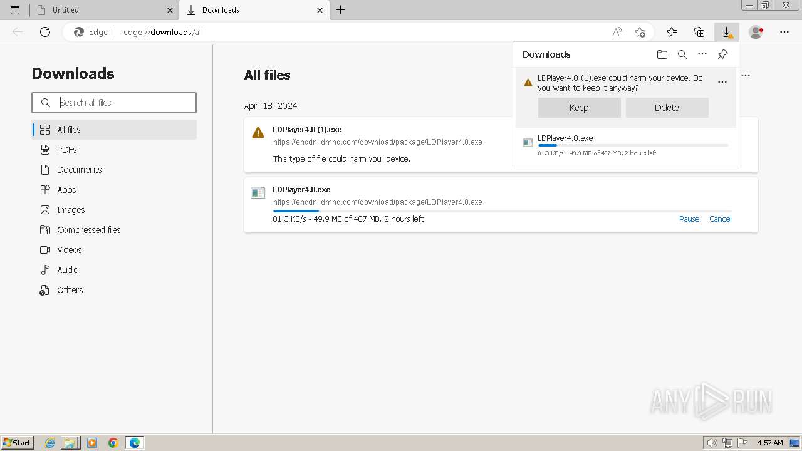The height and width of the screenshot is (451, 802).
Task: Click the system clock 4:57 AM
Action: coord(770,443)
